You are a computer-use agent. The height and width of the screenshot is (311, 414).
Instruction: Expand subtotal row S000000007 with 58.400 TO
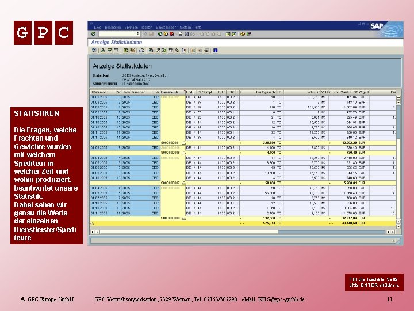point(184,183)
